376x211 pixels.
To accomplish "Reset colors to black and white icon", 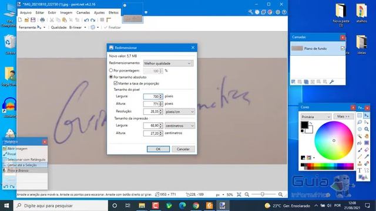I will pos(302,131).
